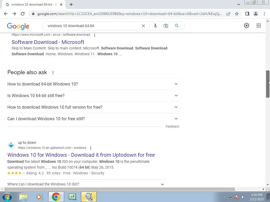This screenshot has width=270, height=202.
Task: Open Action Center flag tray icon
Action: 237,197
